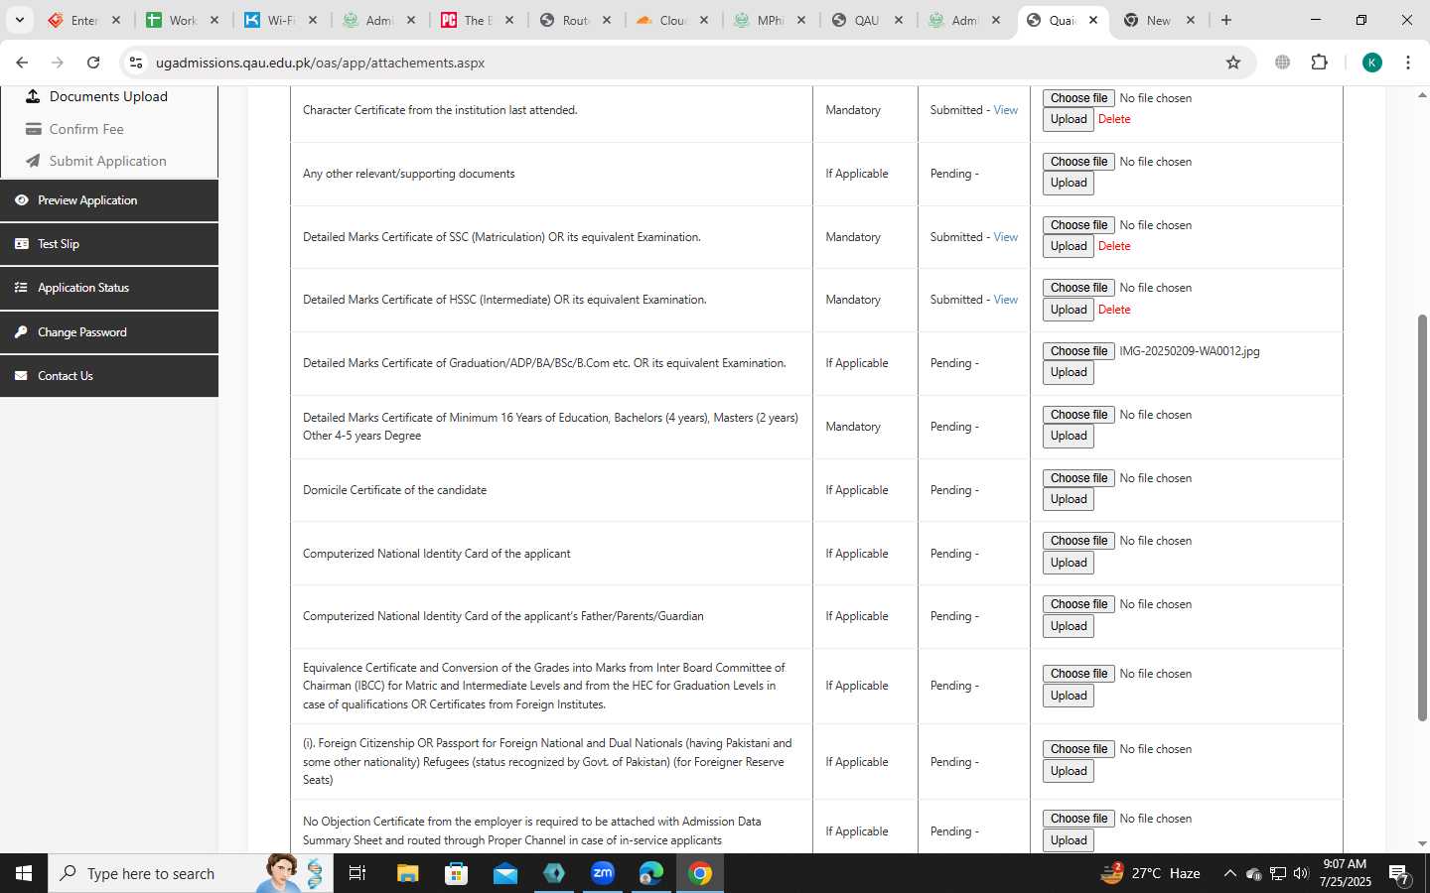Open Windows Start menu
The width and height of the screenshot is (1430, 893).
24,873
